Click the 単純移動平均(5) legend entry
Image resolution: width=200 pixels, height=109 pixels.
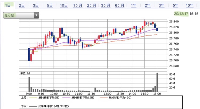pyautogui.click(x=44, y=98)
